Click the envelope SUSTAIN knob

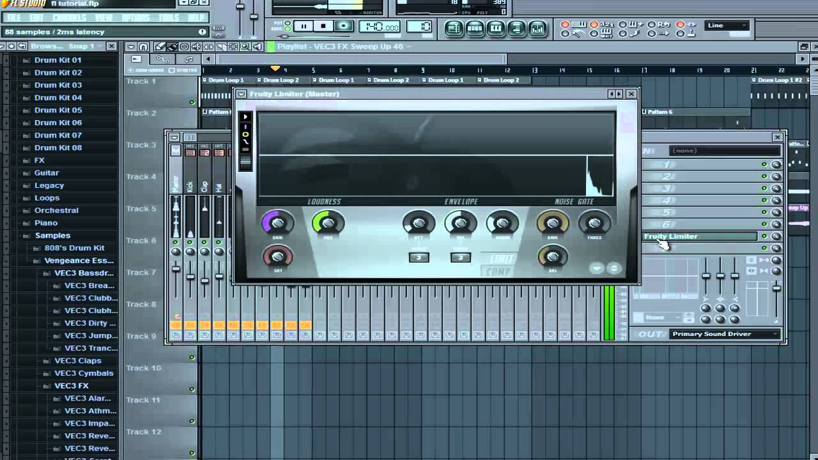502,224
